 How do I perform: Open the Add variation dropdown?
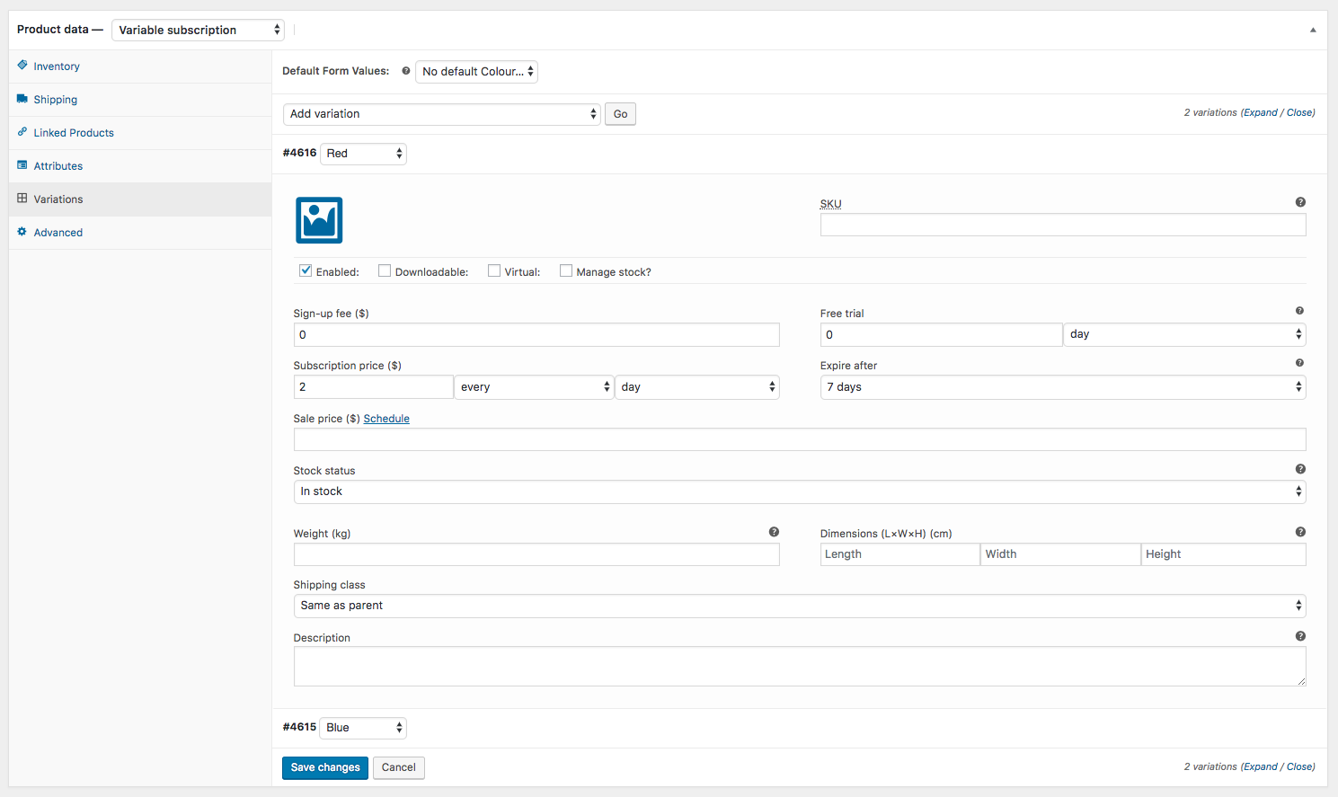point(441,113)
